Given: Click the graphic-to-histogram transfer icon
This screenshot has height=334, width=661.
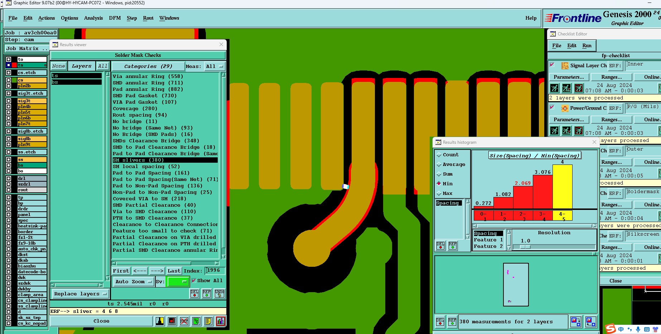Looking at the screenshot, I should [591, 322].
